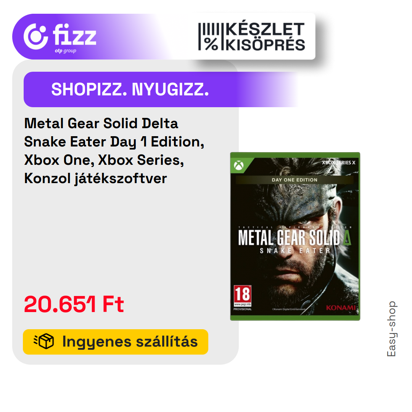Screen dimensions: 412x412
Task: Click the fizz otp group wordmark
Action: pyautogui.click(x=75, y=39)
